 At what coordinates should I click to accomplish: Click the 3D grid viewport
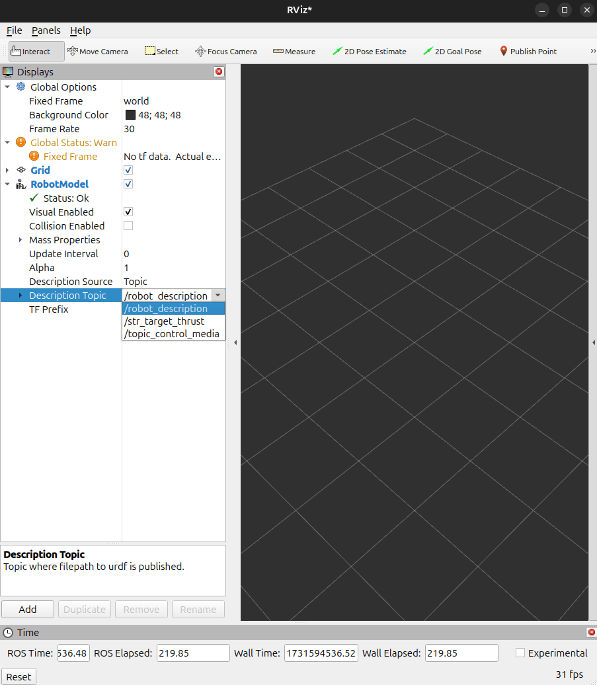pyautogui.click(x=414, y=342)
